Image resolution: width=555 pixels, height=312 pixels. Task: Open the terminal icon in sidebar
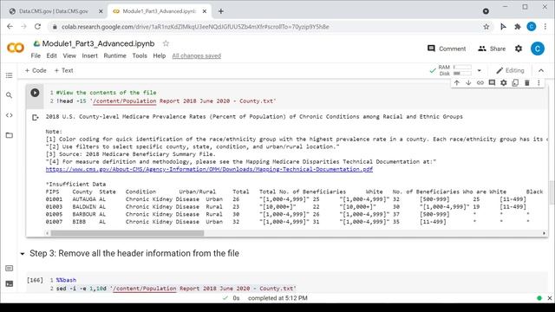pos(10,283)
